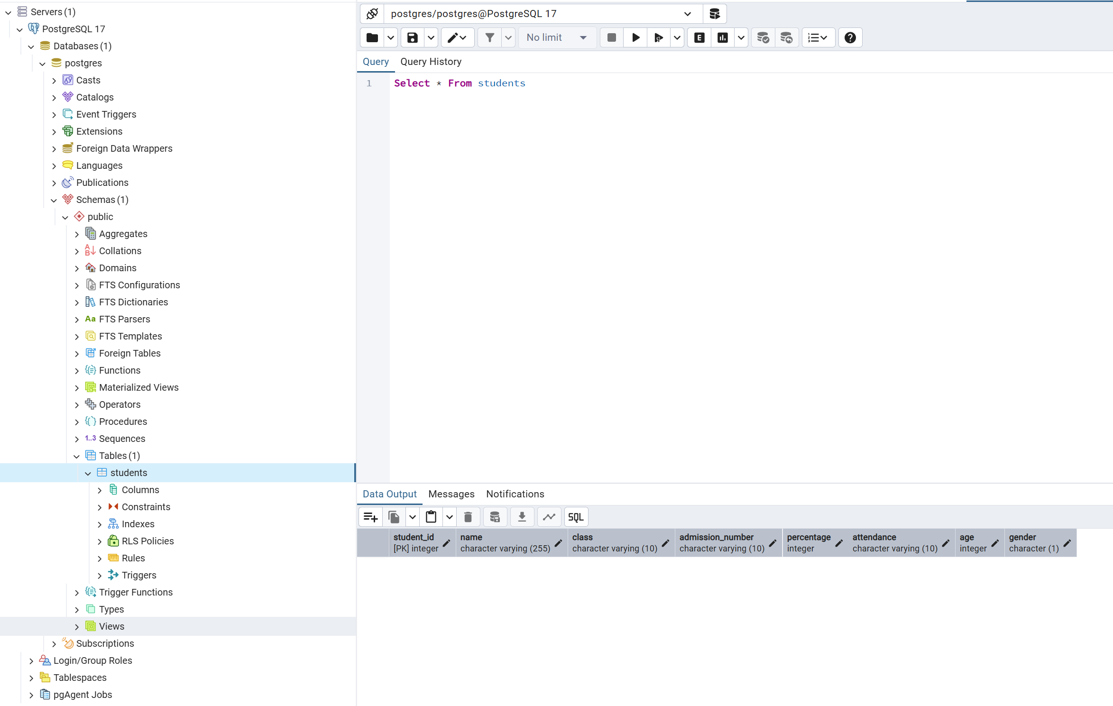1113x706 pixels.
Task: Click the Explain Analyze chart icon
Action: coord(722,37)
